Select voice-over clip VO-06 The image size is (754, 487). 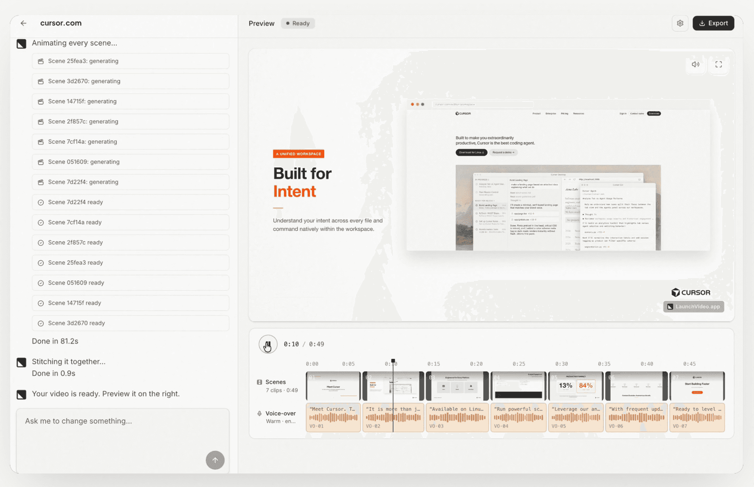click(x=636, y=418)
